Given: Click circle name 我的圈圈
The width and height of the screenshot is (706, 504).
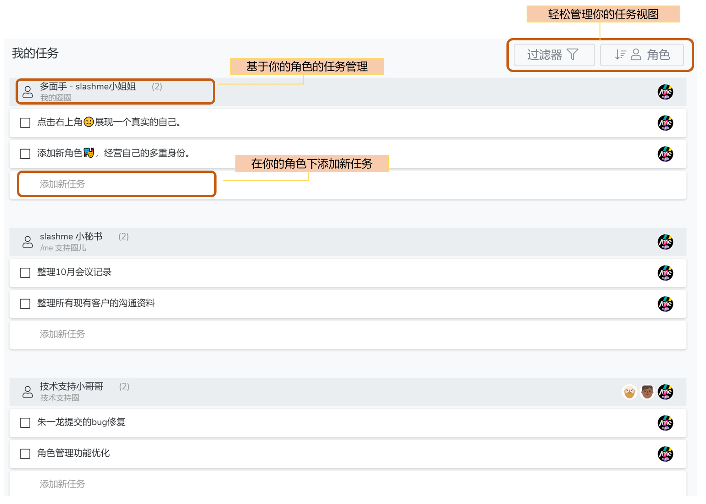Looking at the screenshot, I should (56, 98).
